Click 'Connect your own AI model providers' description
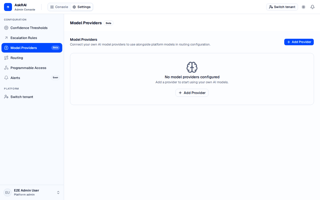 [x=140, y=44]
